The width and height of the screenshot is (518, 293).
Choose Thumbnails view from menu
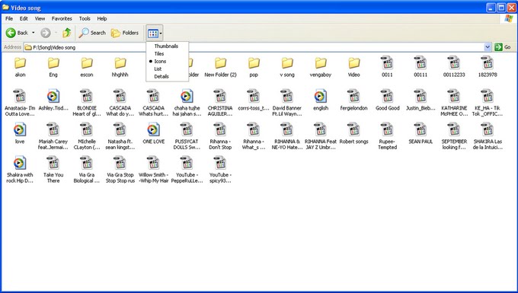pos(166,46)
